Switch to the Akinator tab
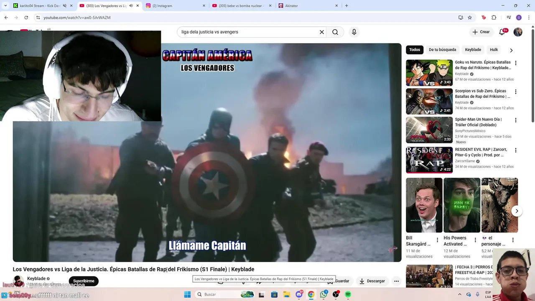 307,6
